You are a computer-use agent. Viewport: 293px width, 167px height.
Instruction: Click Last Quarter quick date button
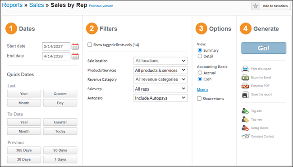coord(60,94)
